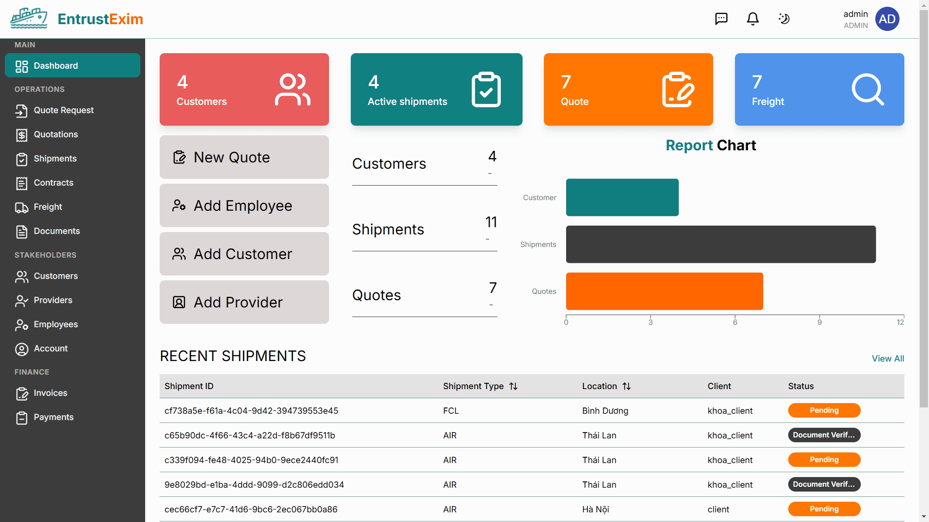Click the Freight truck sidebar icon
Viewport: 929px width, 522px height.
[x=22, y=207]
